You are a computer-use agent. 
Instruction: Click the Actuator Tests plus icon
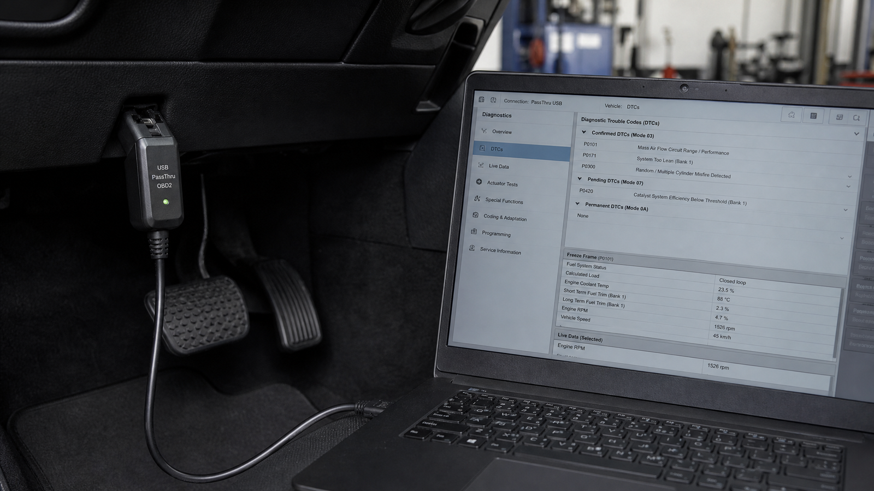tap(479, 182)
